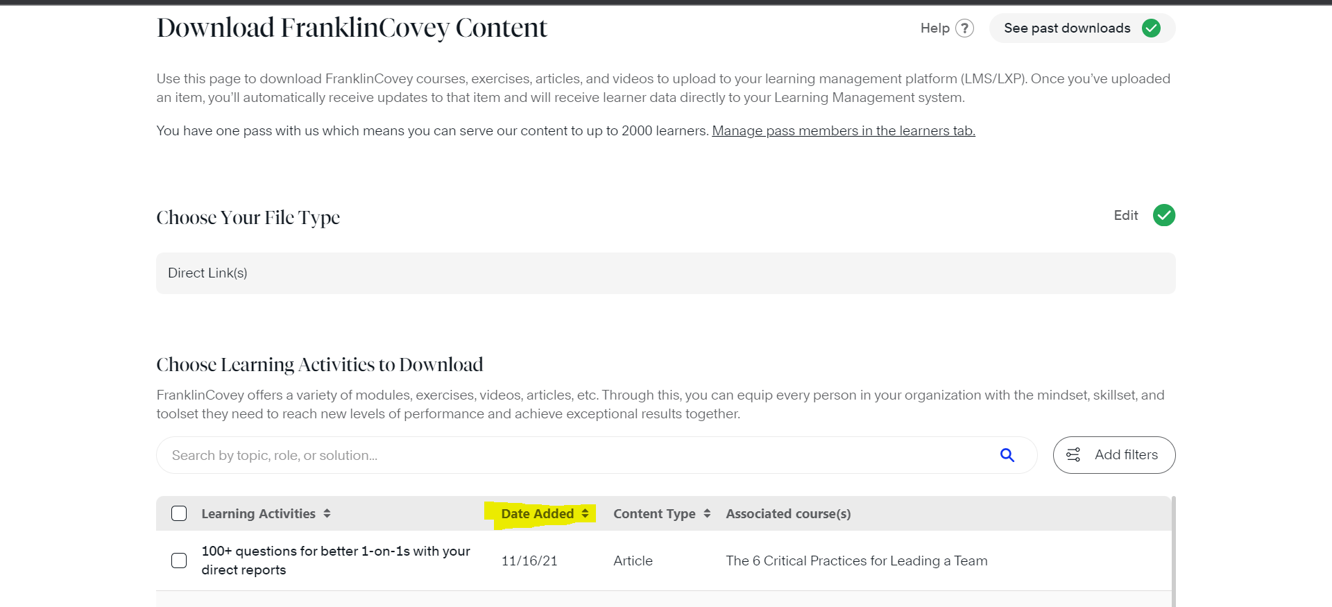This screenshot has height=607, width=1332.
Task: Toggle the select-all checkbox in table header
Action: pos(179,514)
